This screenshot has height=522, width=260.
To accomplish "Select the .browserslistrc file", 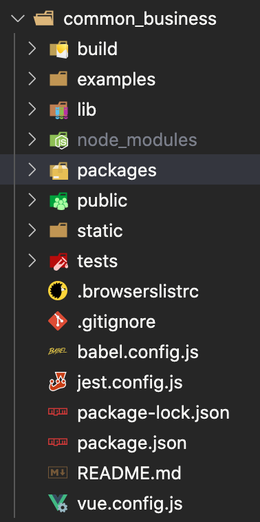I will tap(138, 291).
